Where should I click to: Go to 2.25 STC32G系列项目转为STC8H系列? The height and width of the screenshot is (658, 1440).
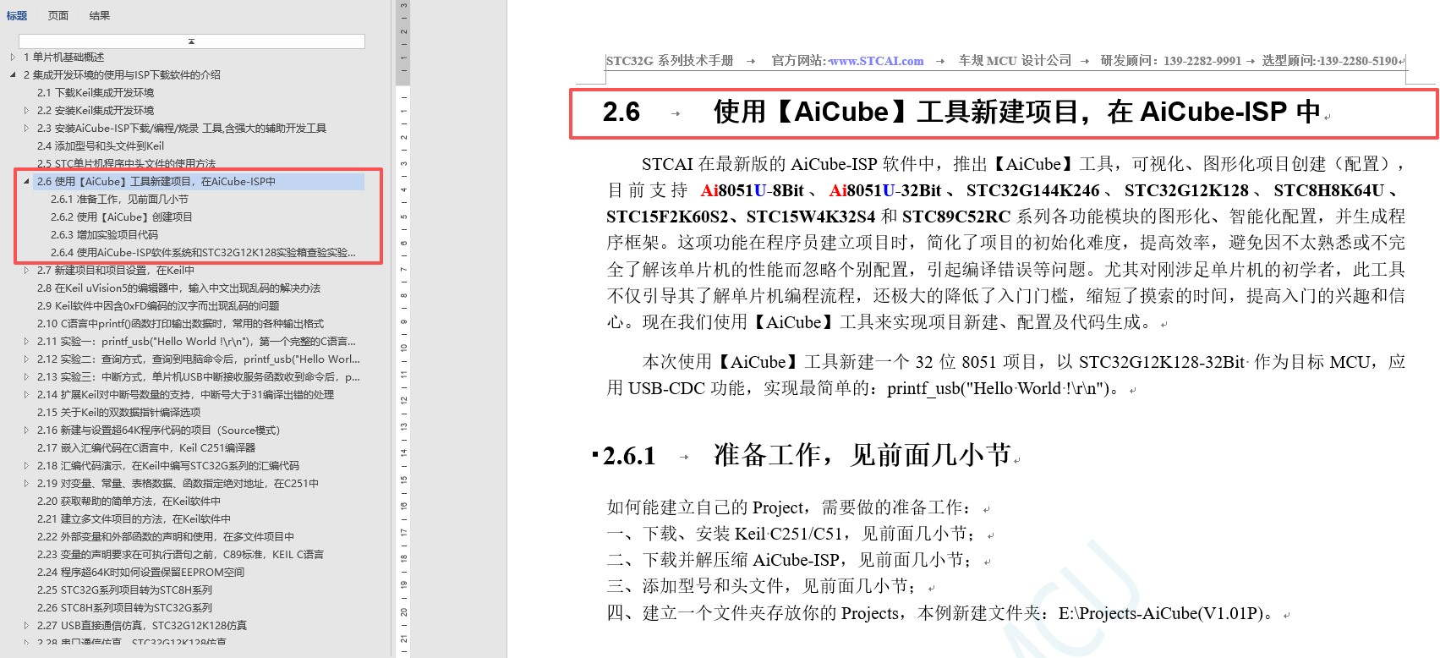124,590
